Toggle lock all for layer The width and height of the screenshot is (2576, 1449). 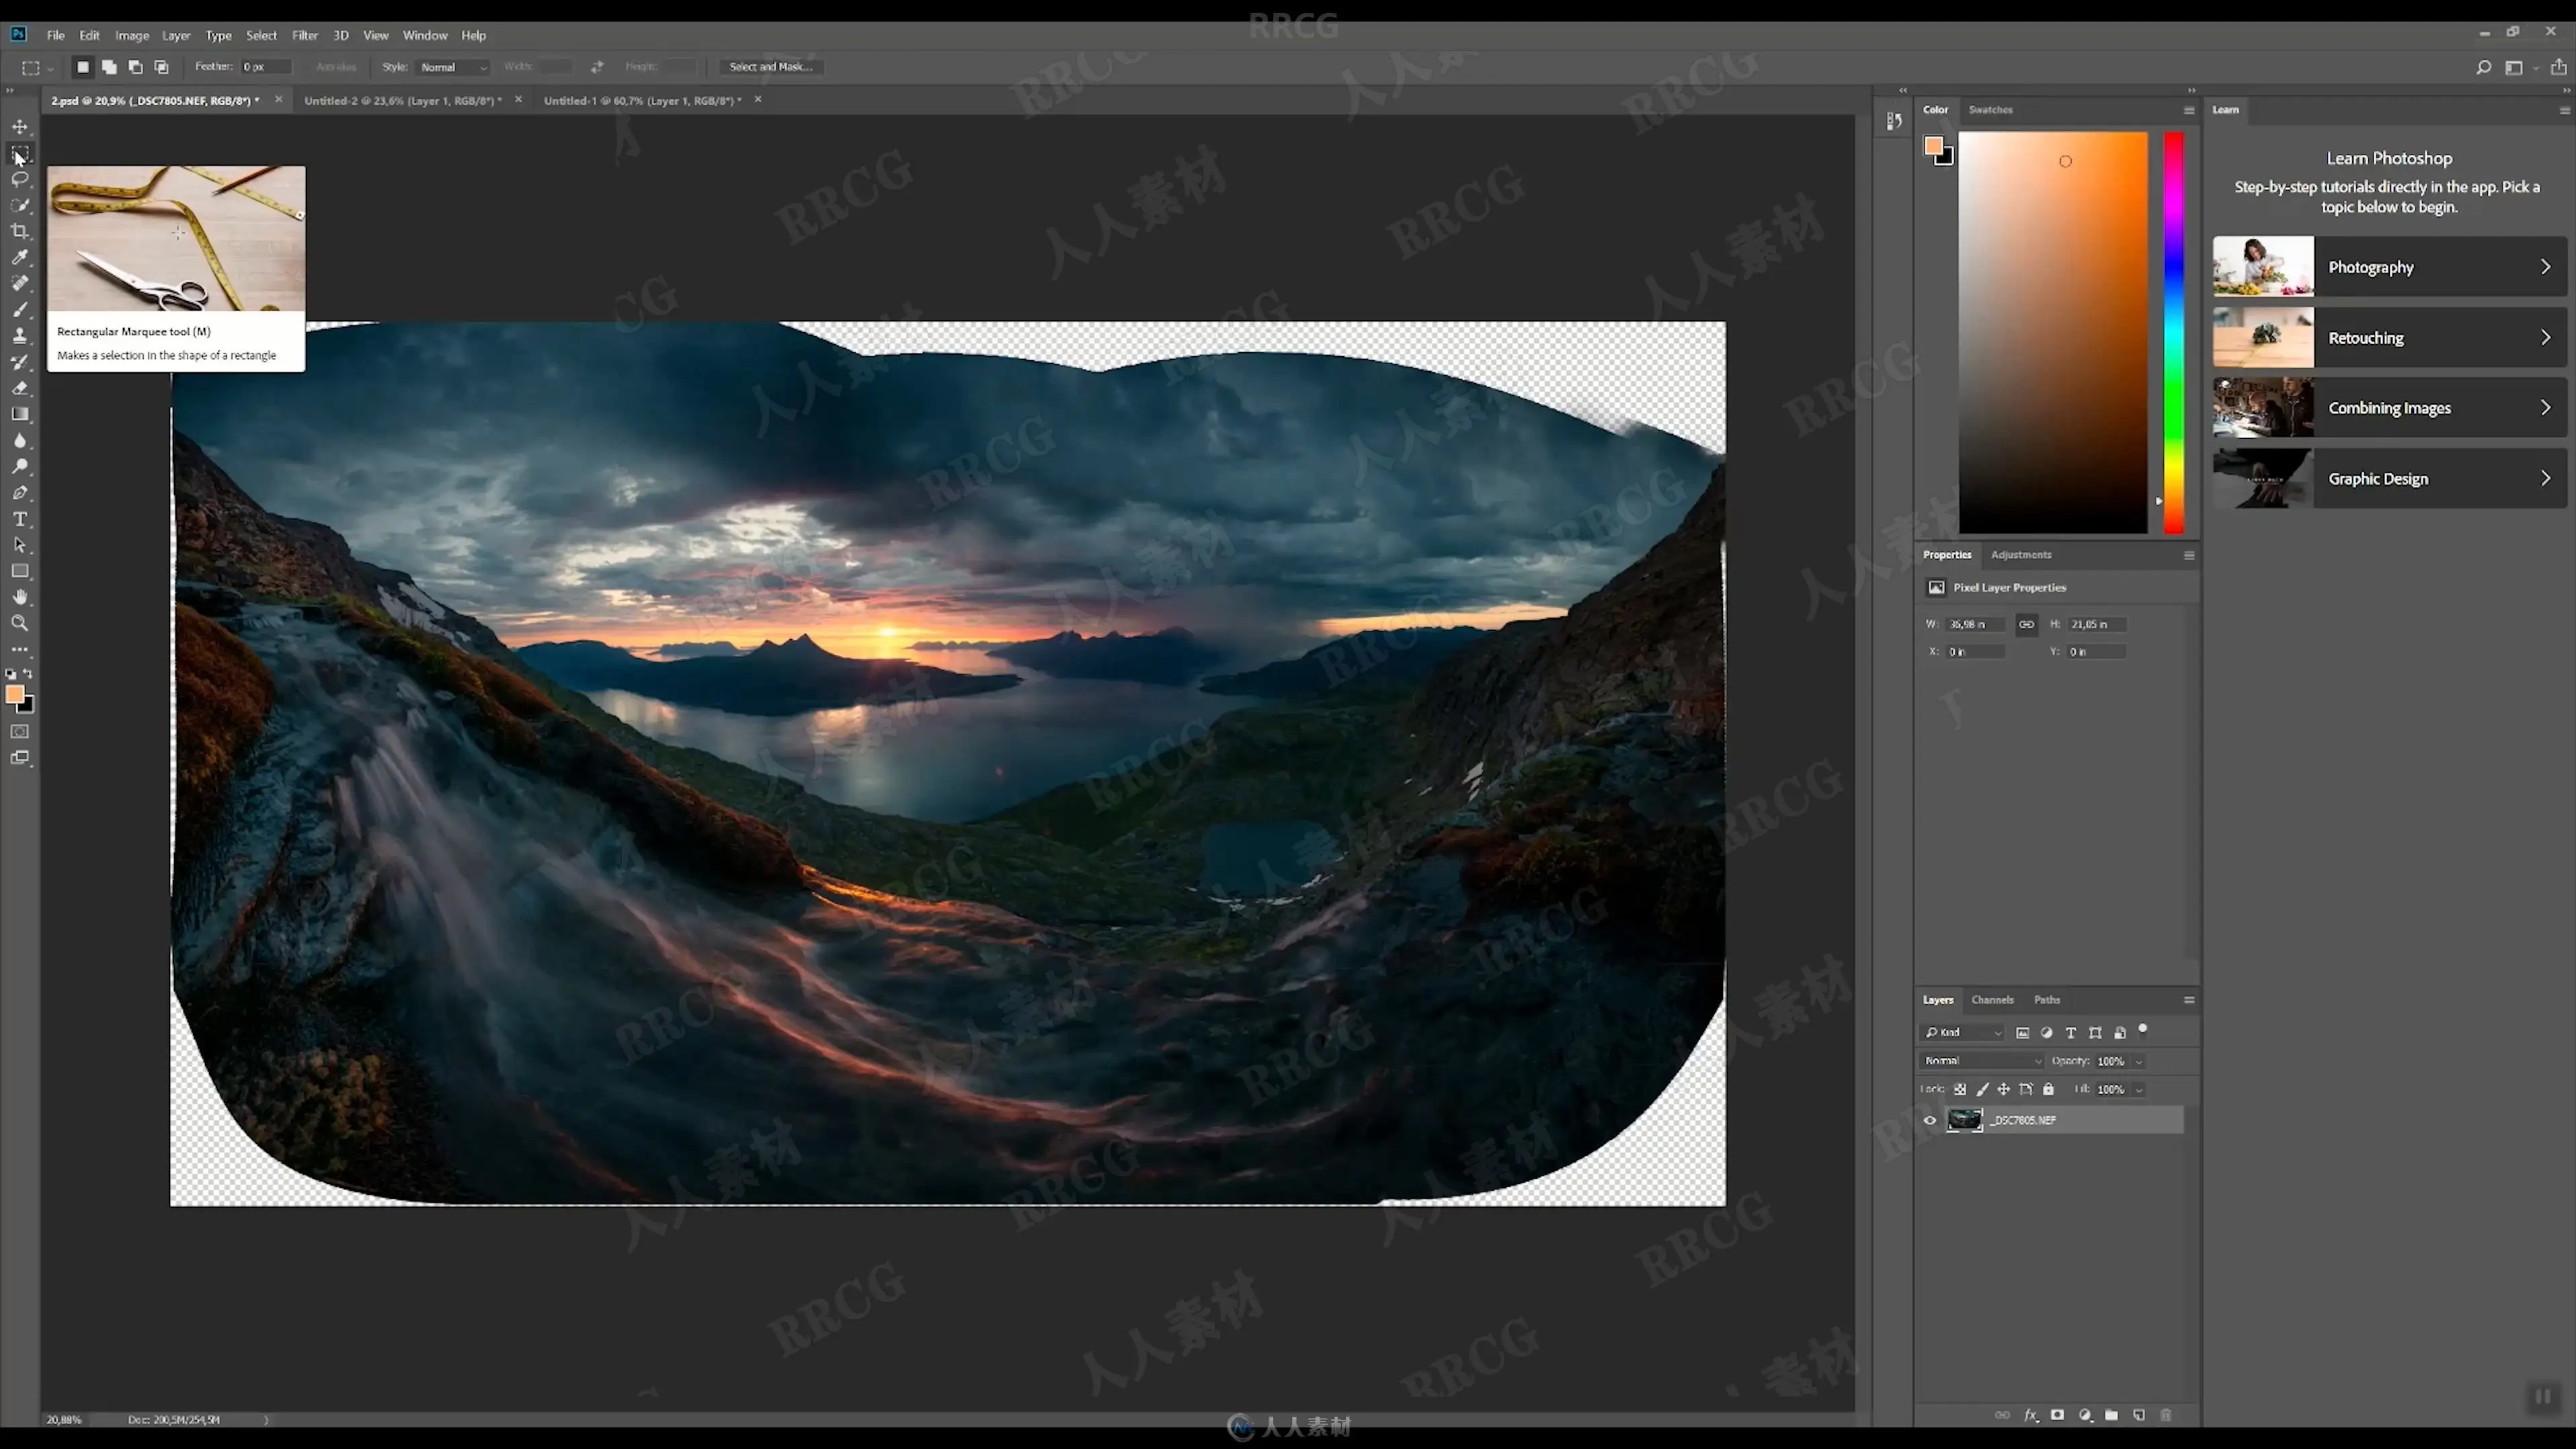coord(2048,1089)
